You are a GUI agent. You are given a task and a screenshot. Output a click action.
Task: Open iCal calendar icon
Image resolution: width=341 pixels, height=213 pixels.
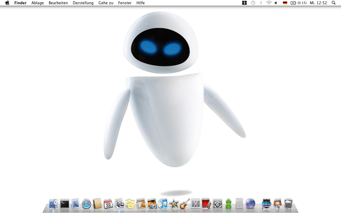pyautogui.click(x=108, y=204)
